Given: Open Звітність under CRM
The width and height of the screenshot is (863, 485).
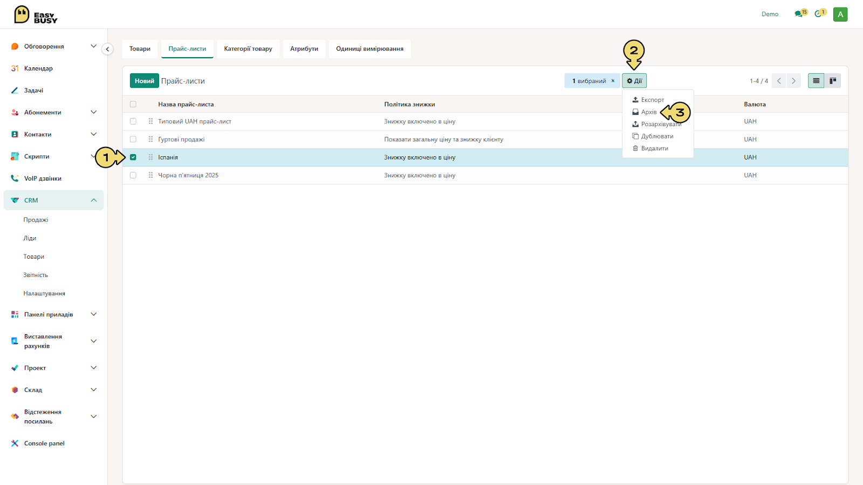Looking at the screenshot, I should (36, 275).
